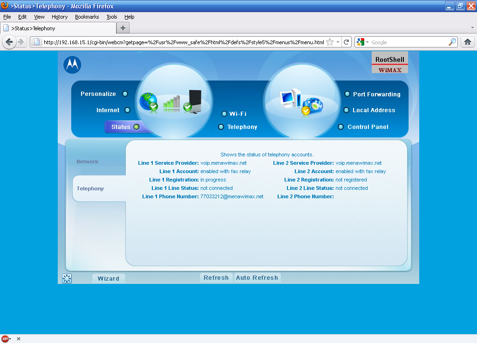
Task: Go back with the browser Back arrow
Action: [x=9, y=42]
